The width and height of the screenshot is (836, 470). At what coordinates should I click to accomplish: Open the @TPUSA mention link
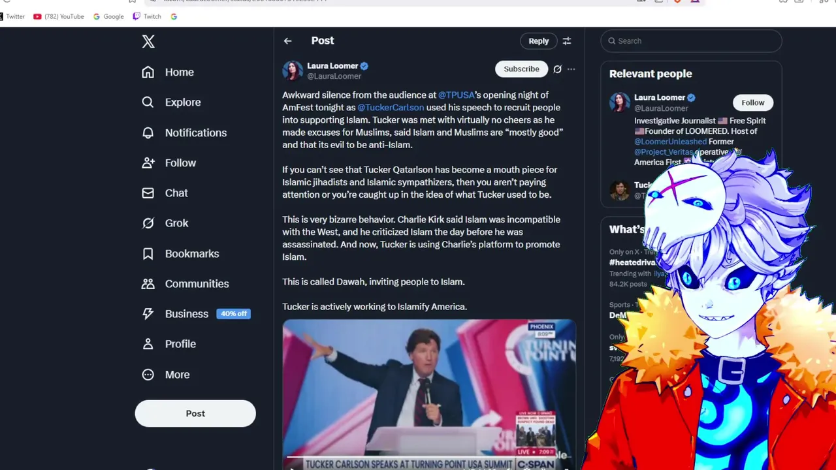tap(456, 95)
